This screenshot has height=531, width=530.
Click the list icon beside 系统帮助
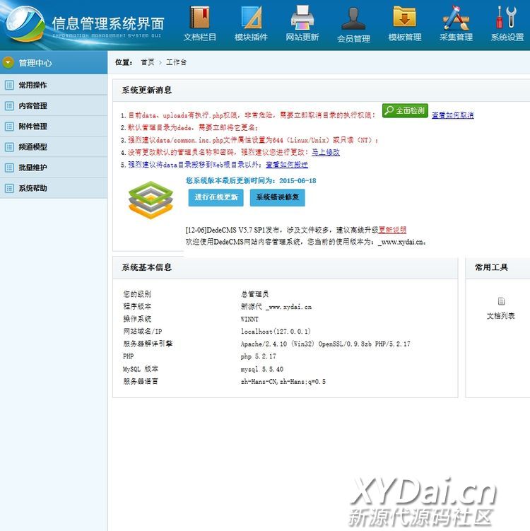[9, 188]
